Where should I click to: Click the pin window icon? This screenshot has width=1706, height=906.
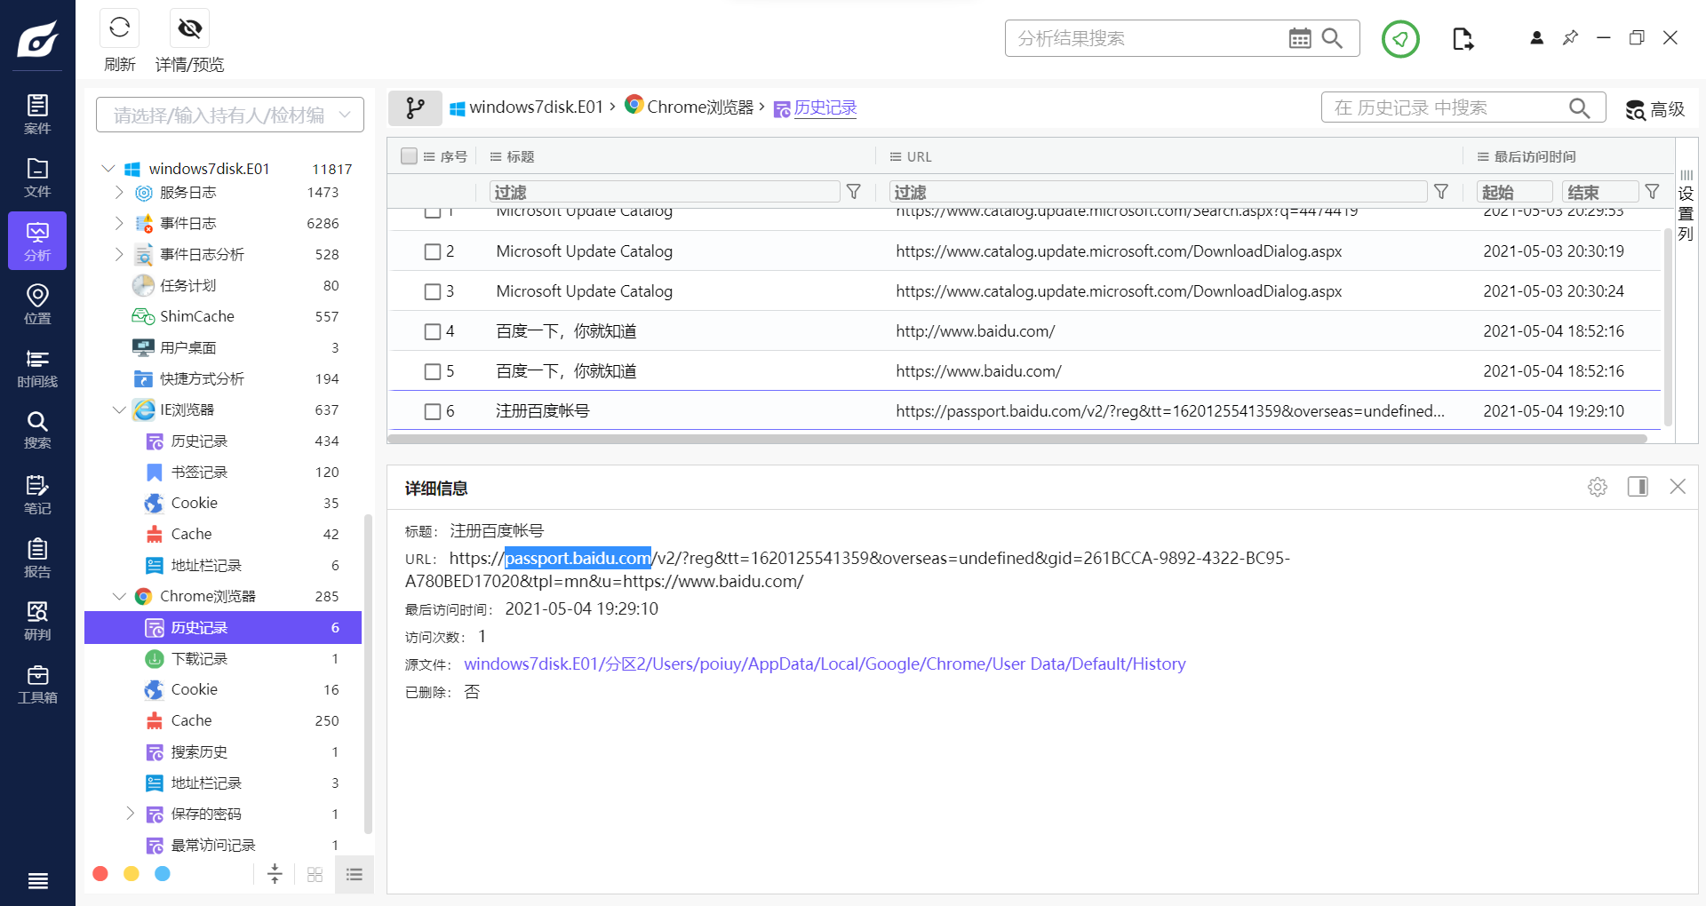tap(1570, 38)
